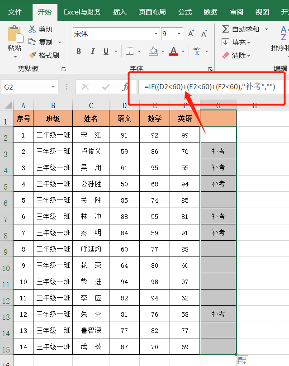Click the phonetic guide (wén) icon
Viewport: 289px width, 366px height.
click(197, 51)
